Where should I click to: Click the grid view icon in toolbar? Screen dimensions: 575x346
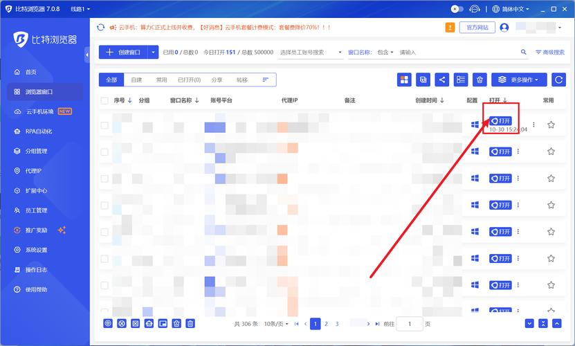[x=404, y=80]
